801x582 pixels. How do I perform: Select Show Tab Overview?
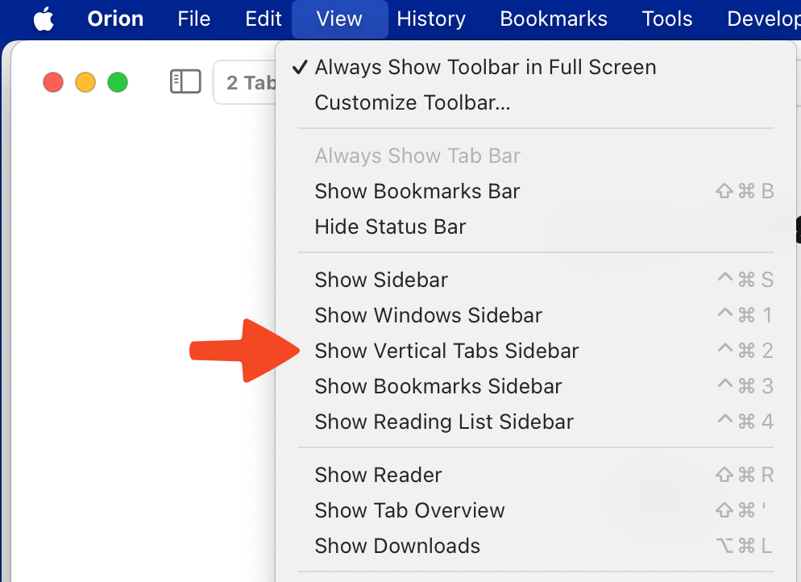click(x=536, y=510)
